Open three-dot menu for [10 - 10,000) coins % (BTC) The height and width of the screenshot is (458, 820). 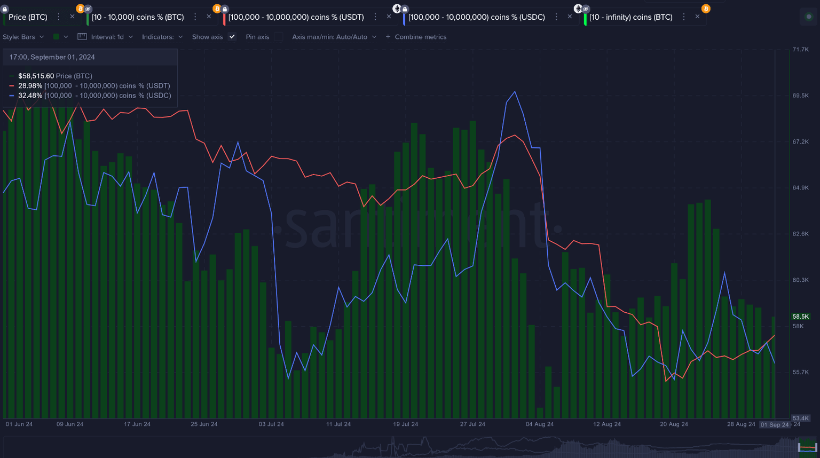(195, 17)
